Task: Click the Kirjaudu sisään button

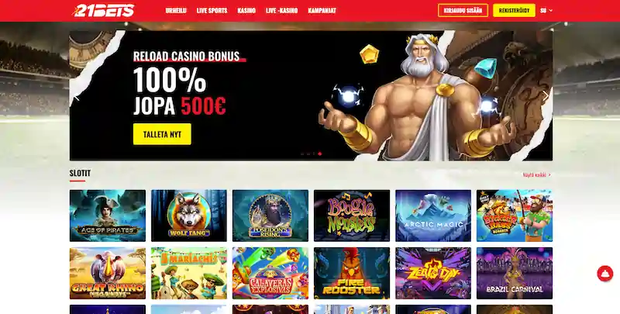Action: 463,11
